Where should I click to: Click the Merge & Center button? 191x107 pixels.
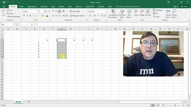click(77, 16)
